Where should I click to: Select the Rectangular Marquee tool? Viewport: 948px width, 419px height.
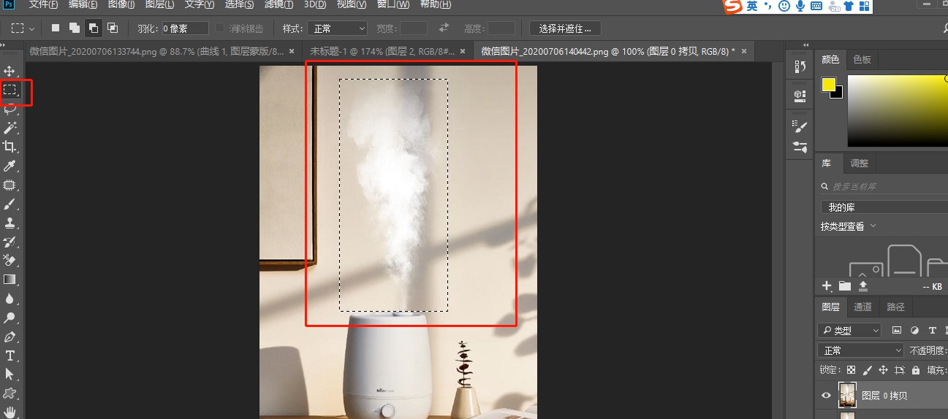click(x=10, y=90)
